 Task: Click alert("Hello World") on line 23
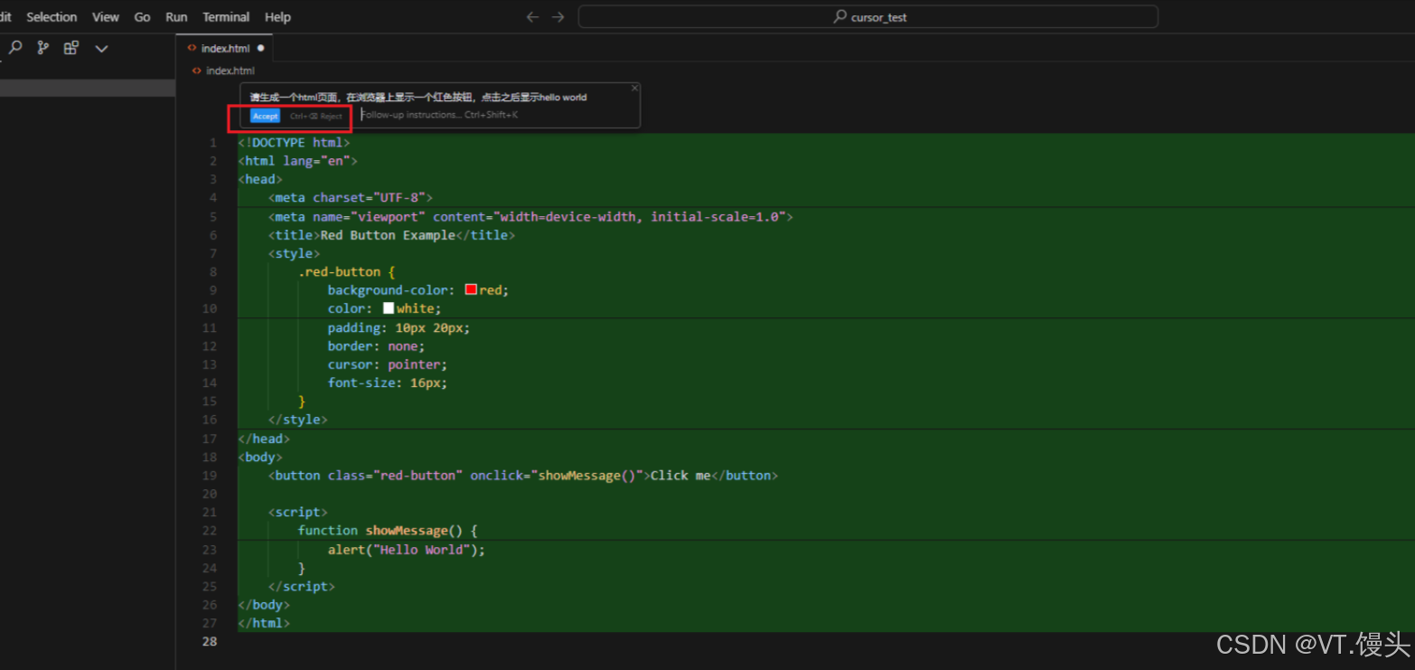click(403, 550)
